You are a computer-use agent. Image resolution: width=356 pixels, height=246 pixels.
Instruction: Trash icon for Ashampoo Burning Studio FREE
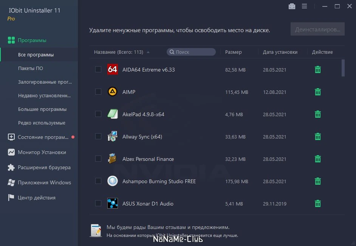click(317, 181)
